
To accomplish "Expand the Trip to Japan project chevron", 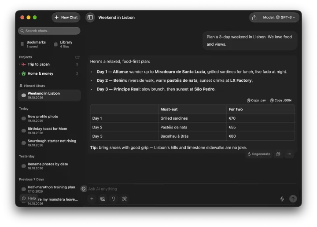I will [19, 64].
